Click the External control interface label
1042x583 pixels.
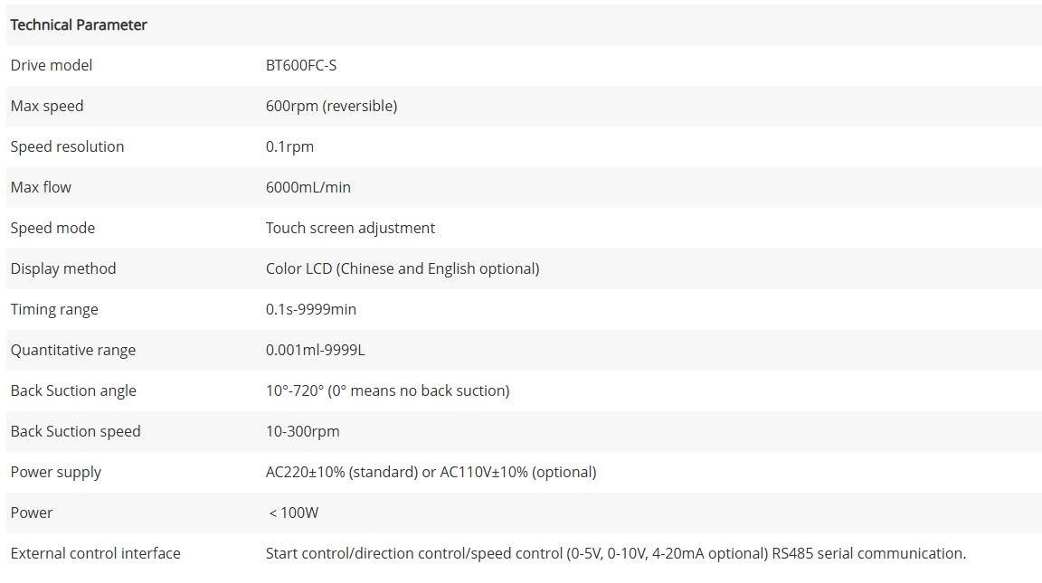[x=96, y=553]
